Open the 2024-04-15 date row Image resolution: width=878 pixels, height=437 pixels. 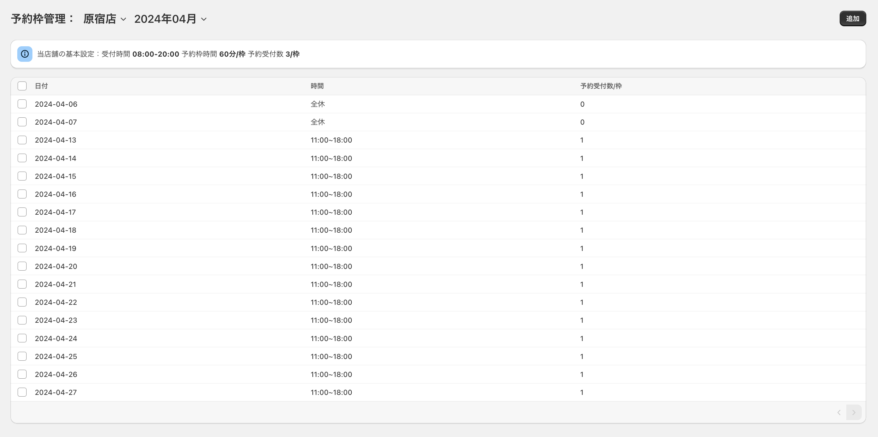56,176
